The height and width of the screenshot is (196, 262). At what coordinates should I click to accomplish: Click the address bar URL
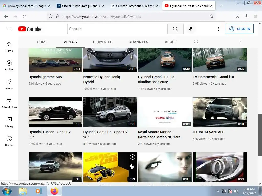[x=102, y=17]
